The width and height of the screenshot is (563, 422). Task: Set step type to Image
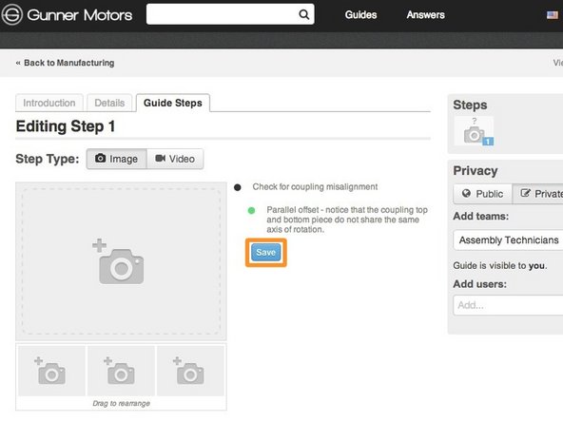(117, 159)
